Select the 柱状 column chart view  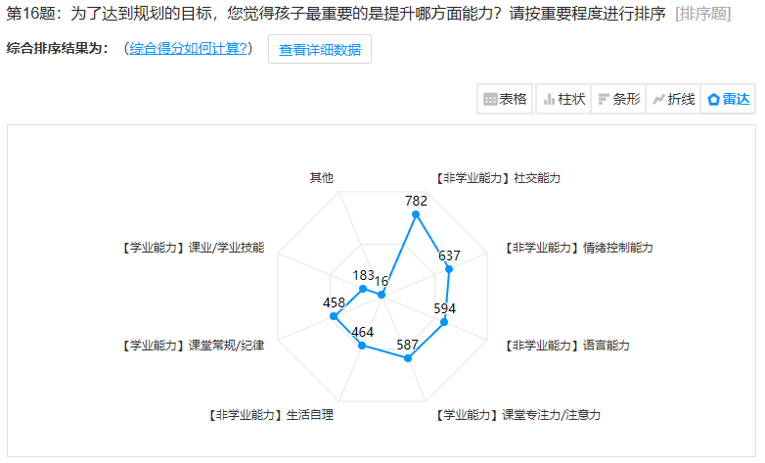click(563, 99)
